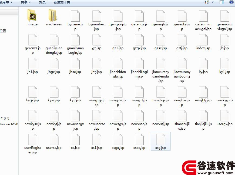Click the jiaoshiLogin.jsp file name
Image resolution: width=235 pixels, height=175 pixels.
click(x=139, y=74)
